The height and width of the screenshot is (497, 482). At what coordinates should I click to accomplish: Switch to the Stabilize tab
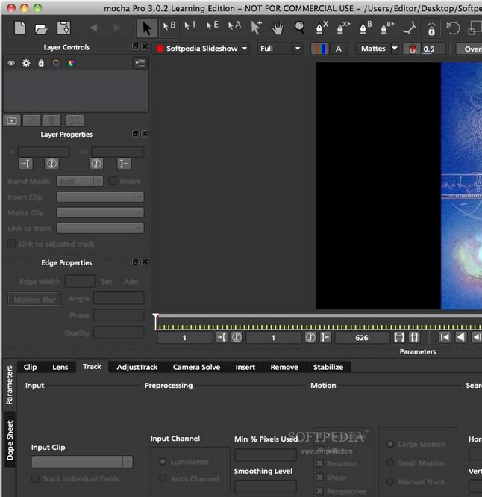(328, 367)
